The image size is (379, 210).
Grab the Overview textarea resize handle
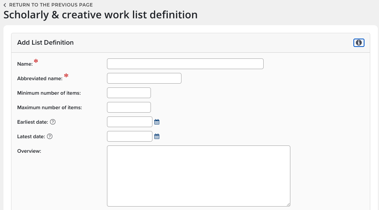pos(288,204)
